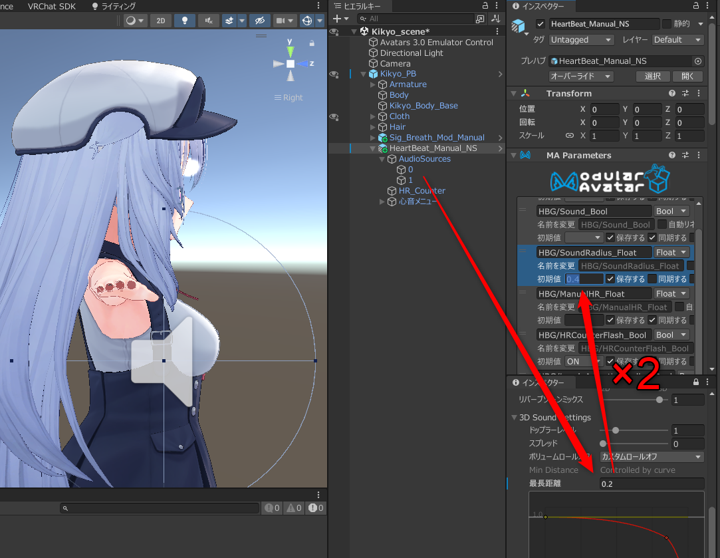Expand the Hair node
Viewport: 720px width, 558px height.
[372, 127]
